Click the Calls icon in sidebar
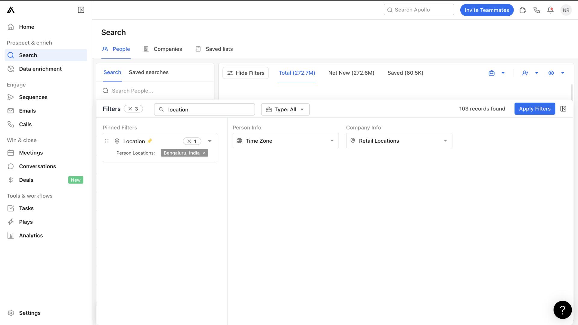 coord(11,124)
